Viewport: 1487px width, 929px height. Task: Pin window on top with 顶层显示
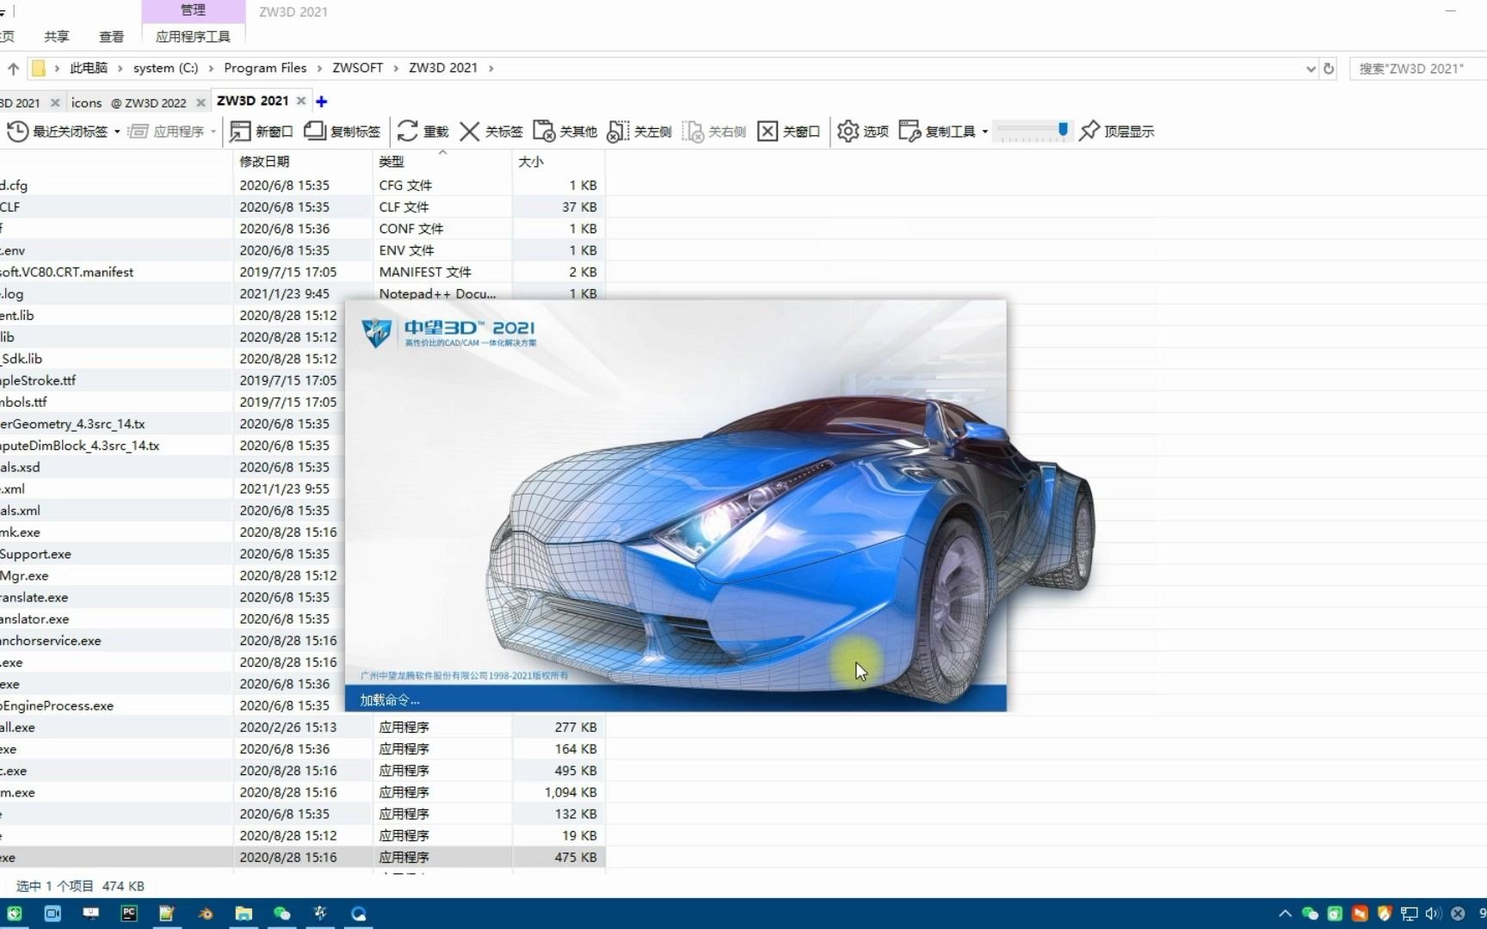tap(1116, 131)
